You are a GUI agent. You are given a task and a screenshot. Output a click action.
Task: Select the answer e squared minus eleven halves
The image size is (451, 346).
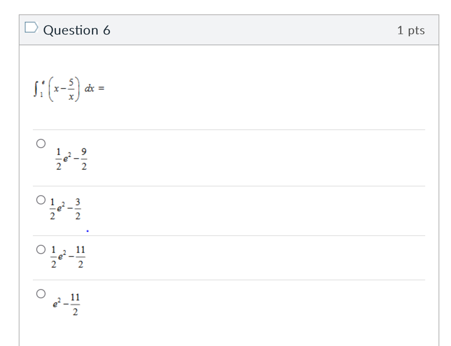click(x=41, y=294)
